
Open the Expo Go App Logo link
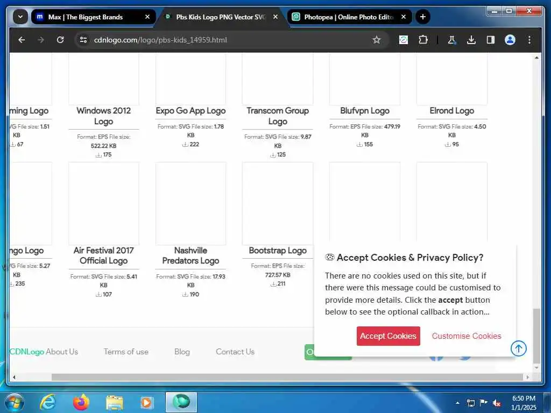(190, 111)
